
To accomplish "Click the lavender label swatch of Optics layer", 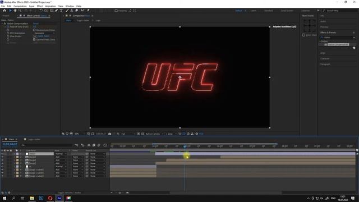I will 17,154.
